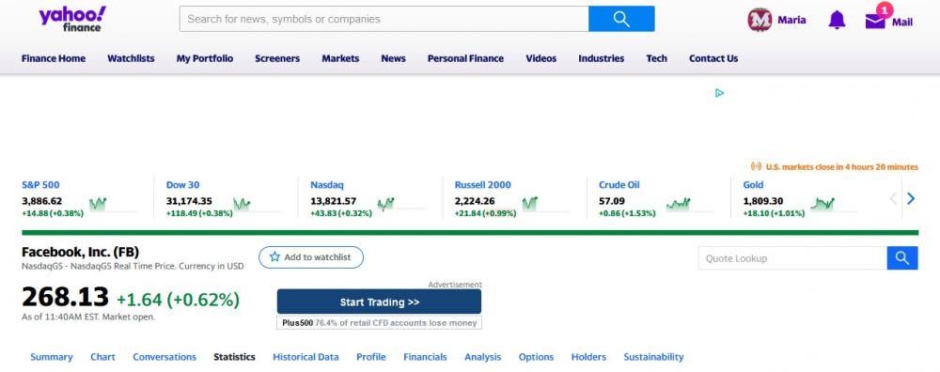
Task: Click Maria's profile avatar
Action: coord(759,20)
